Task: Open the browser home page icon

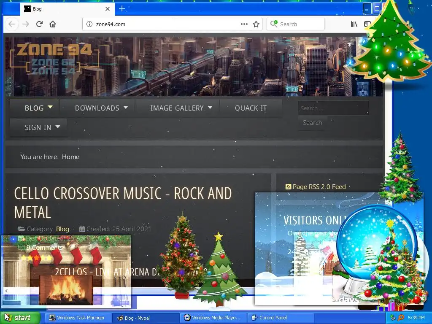Action: (x=53, y=24)
